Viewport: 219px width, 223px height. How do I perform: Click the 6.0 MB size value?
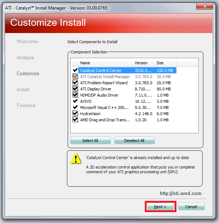click(x=163, y=114)
